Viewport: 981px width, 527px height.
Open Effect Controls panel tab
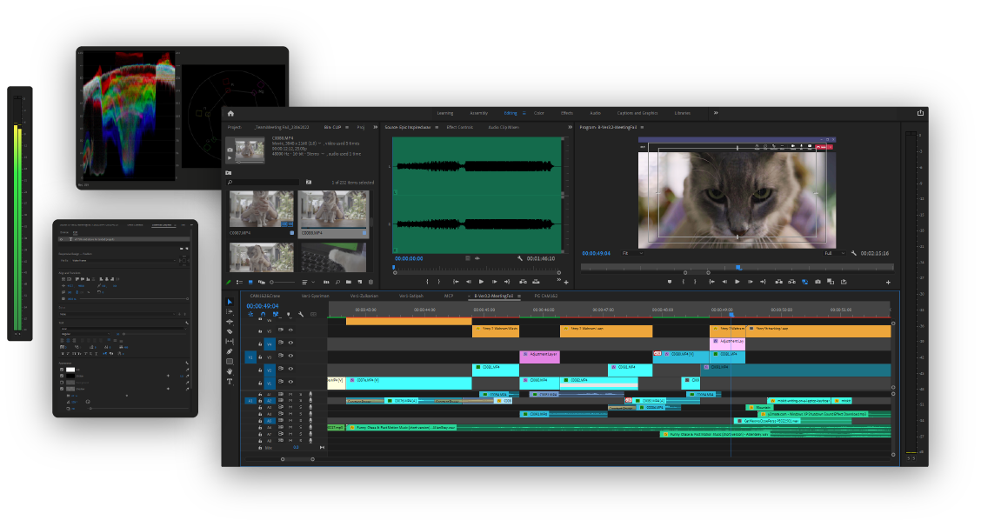459,127
